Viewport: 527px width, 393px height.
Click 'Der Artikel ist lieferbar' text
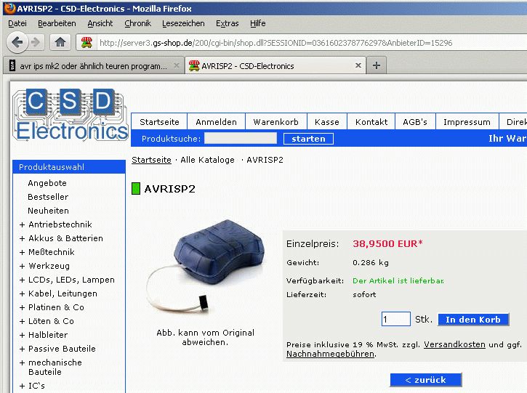(398, 280)
